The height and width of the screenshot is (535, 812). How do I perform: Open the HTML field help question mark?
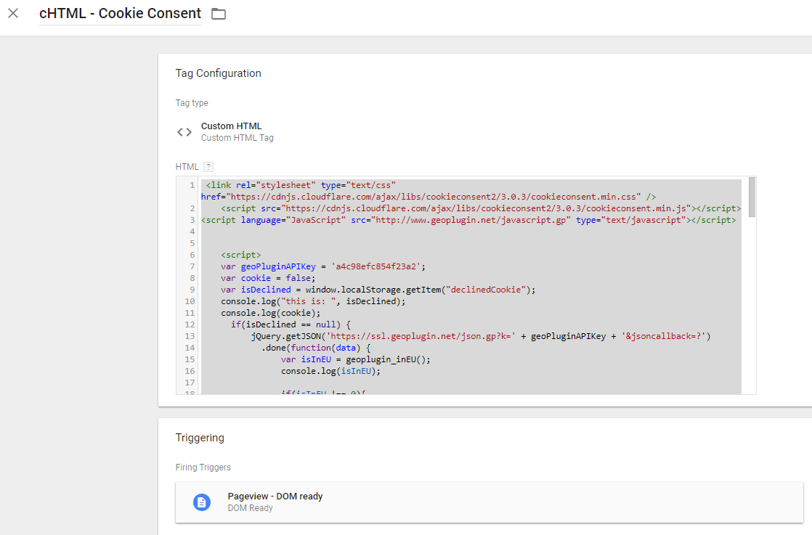[x=208, y=167]
